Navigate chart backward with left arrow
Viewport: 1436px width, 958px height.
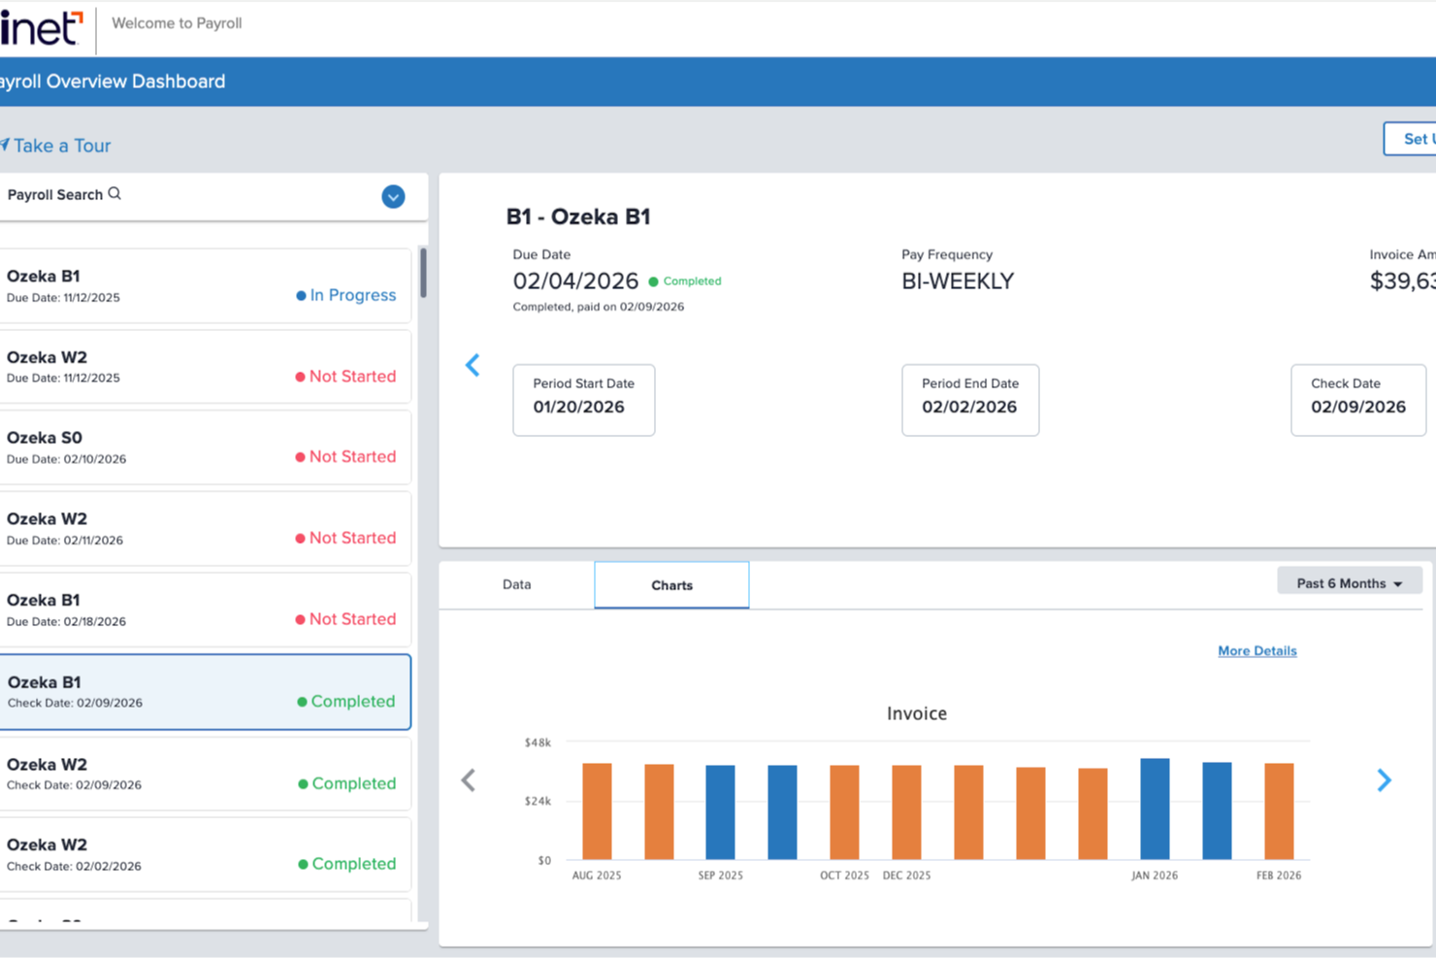468,779
